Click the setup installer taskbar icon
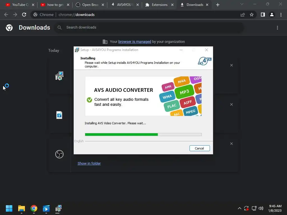Screen dimensions: 287x215 tap(59, 208)
